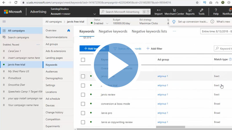Image resolution: width=232 pixels, height=130 pixels.
Task: Expand the SandegiStudios account dropdown
Action: pyautogui.click(x=95, y=14)
